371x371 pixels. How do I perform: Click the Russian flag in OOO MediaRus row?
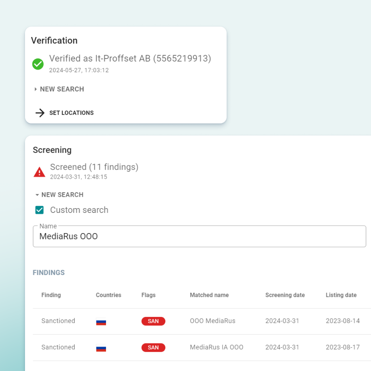(101, 321)
